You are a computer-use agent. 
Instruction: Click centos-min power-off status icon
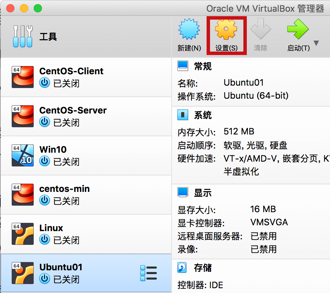tap(45, 200)
